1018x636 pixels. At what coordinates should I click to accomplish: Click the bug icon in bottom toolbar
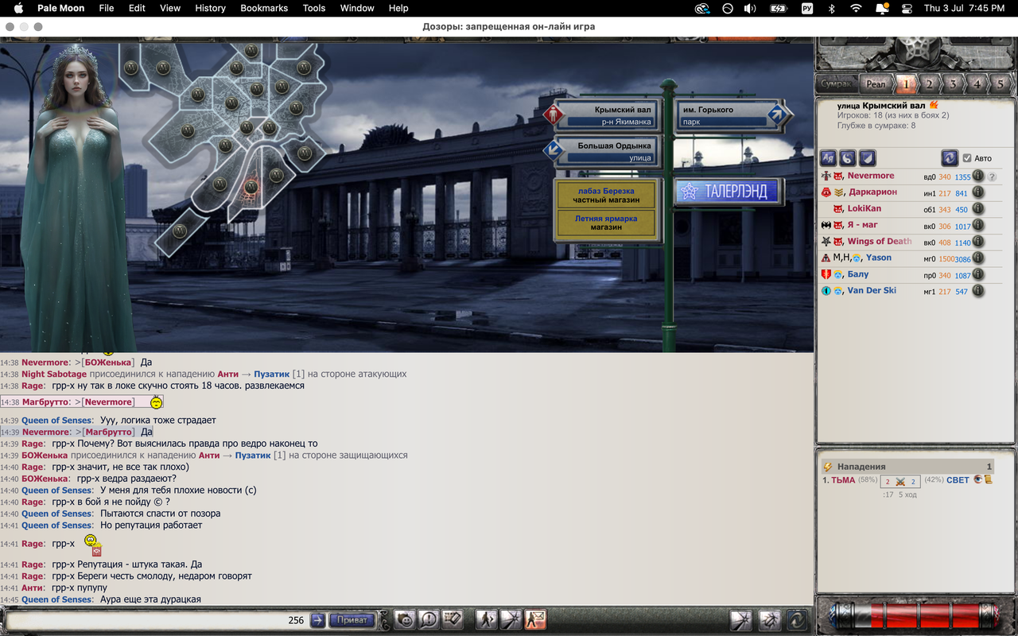[x=770, y=619]
